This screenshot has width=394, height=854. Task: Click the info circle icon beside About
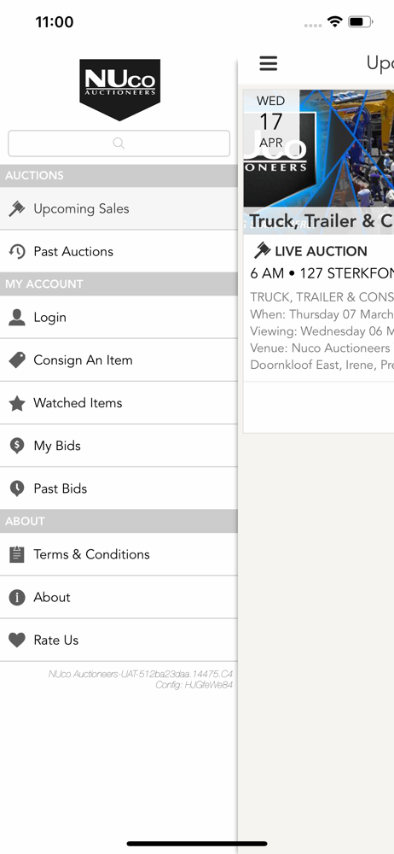(17, 598)
